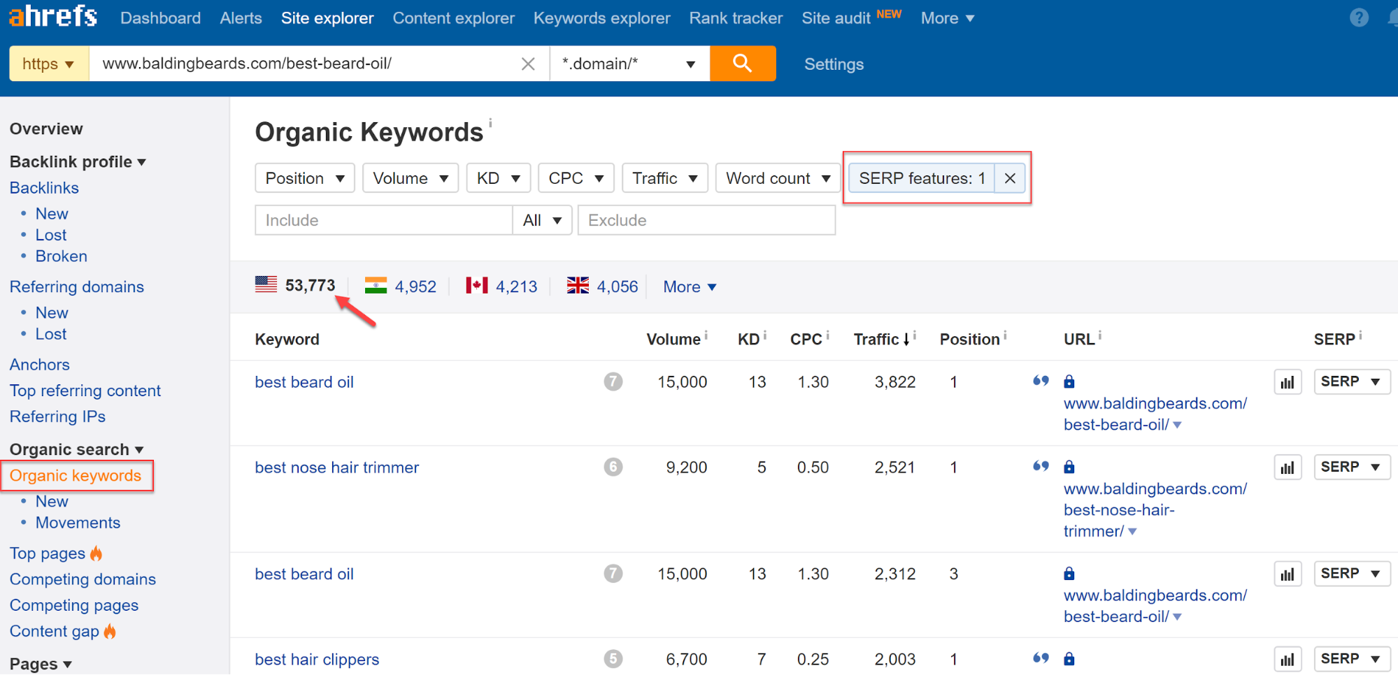Expand the More menu in top navigation
Image resolution: width=1398 pixels, height=675 pixels.
(x=947, y=18)
